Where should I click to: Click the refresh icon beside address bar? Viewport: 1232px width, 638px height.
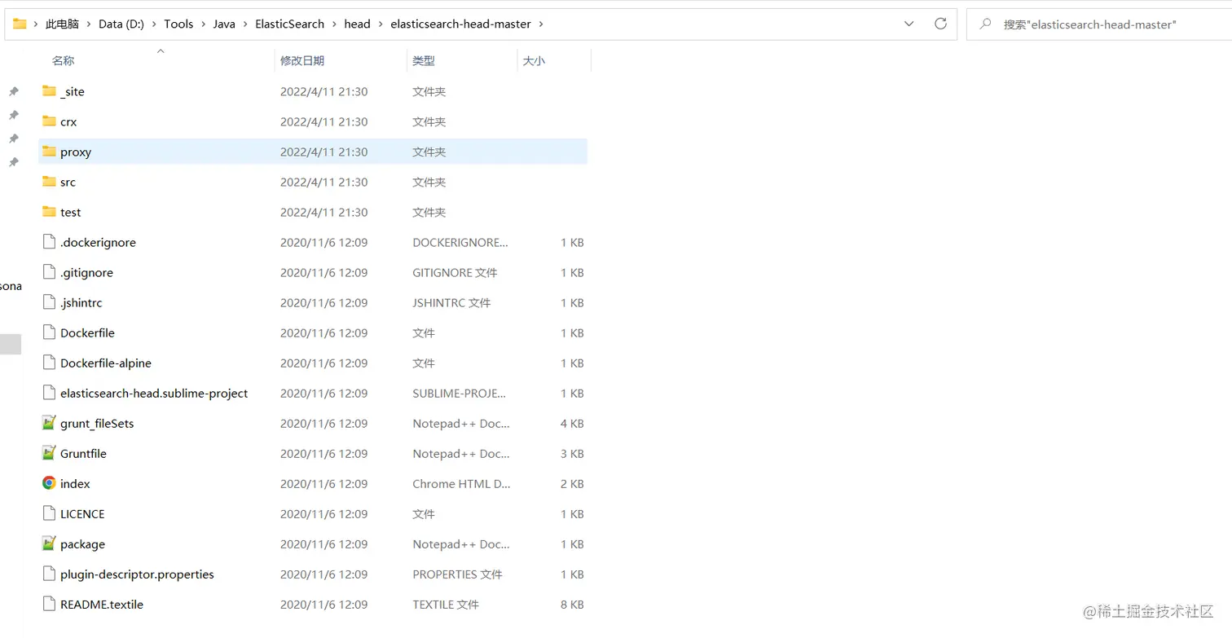[940, 24]
